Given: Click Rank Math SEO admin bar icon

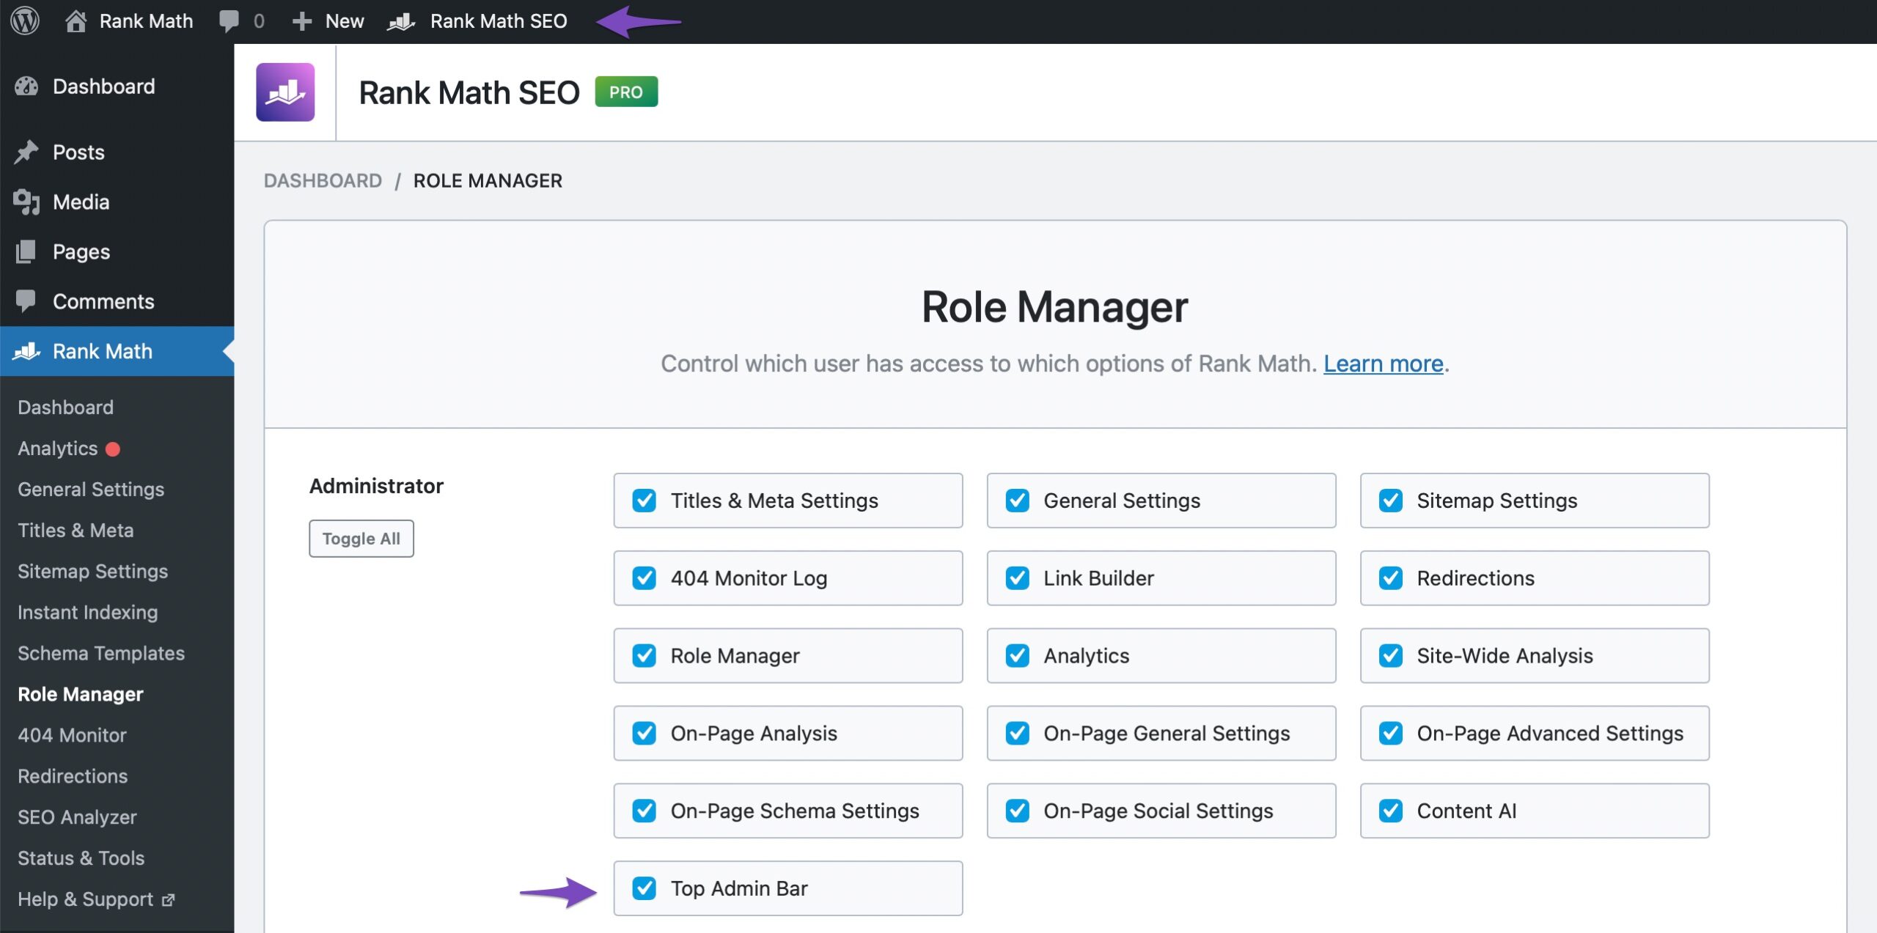Looking at the screenshot, I should click(x=401, y=21).
